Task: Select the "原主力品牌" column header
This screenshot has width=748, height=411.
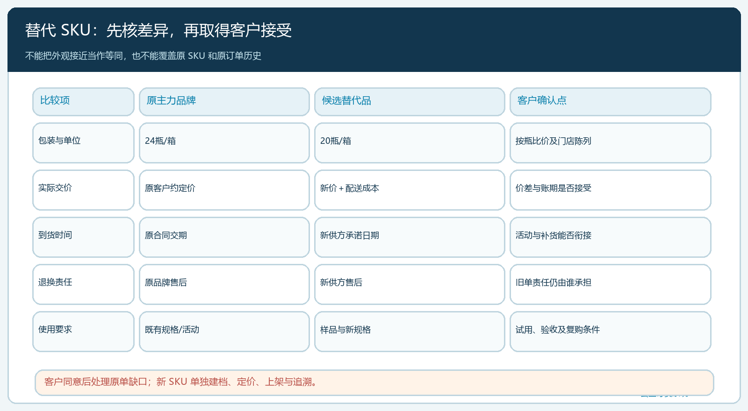Action: point(224,101)
